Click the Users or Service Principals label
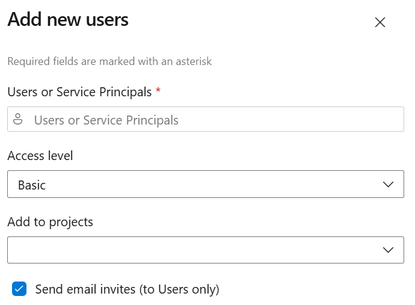The width and height of the screenshot is (415, 305). click(79, 92)
